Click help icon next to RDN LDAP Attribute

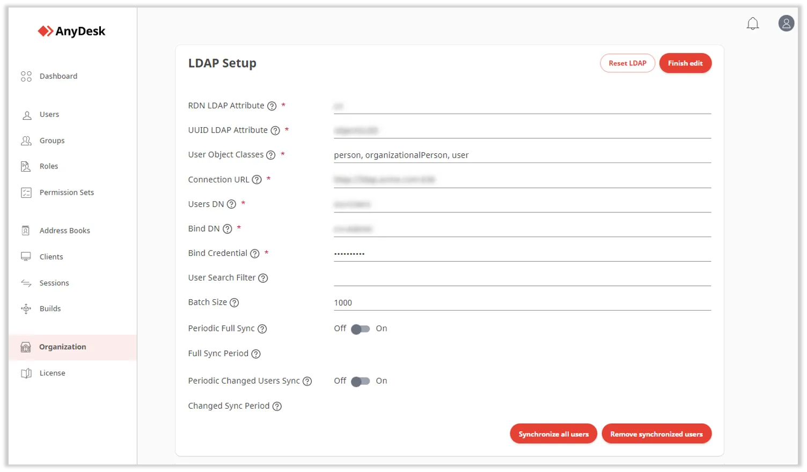click(272, 106)
